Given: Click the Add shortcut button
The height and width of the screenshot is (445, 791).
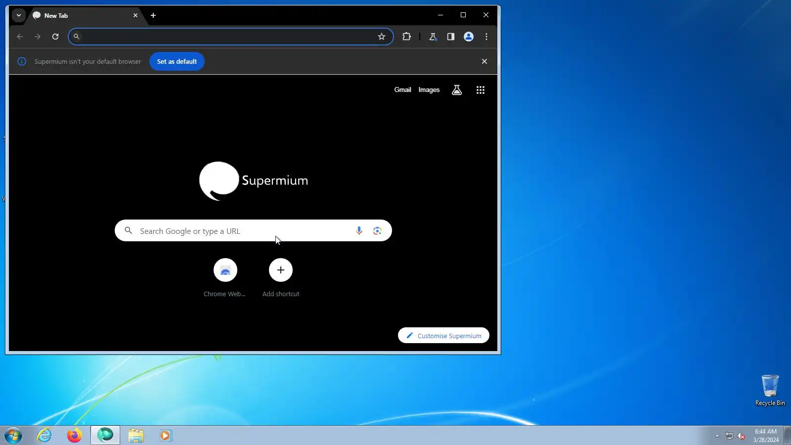Looking at the screenshot, I should pos(281,278).
